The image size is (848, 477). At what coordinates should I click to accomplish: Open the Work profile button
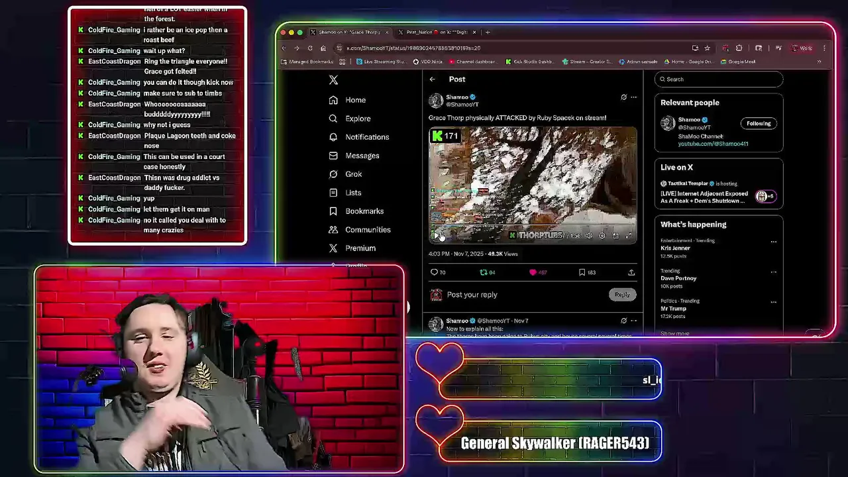801,48
